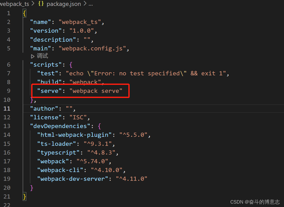Run the 调试 code lens above scripts
284x207 pixels.
[42, 56]
